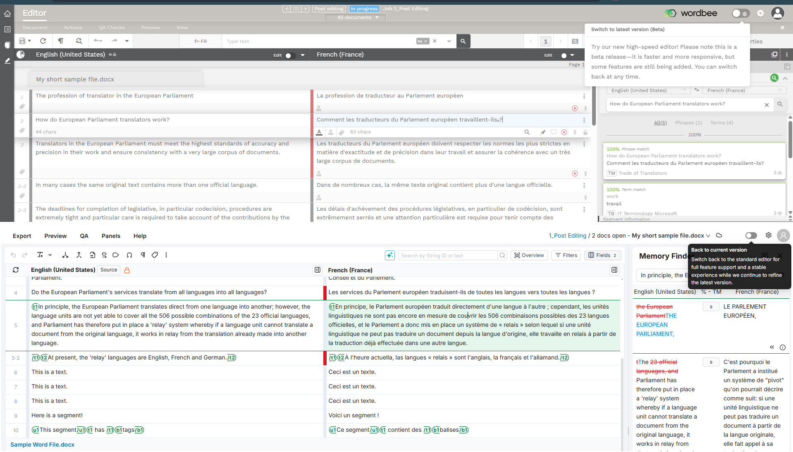The width and height of the screenshot is (793, 452).
Task: Open the All documents dropdown
Action: [356, 17]
